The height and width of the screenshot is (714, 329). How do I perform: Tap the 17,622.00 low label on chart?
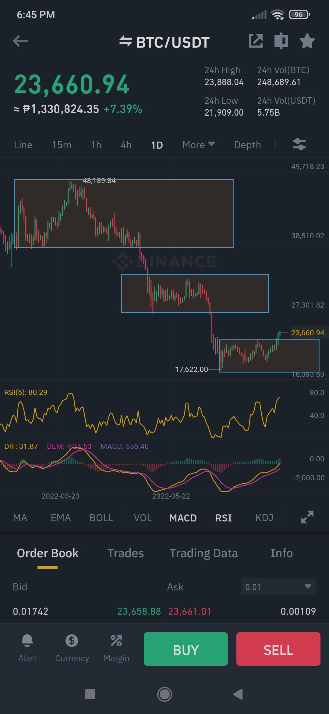click(x=191, y=370)
